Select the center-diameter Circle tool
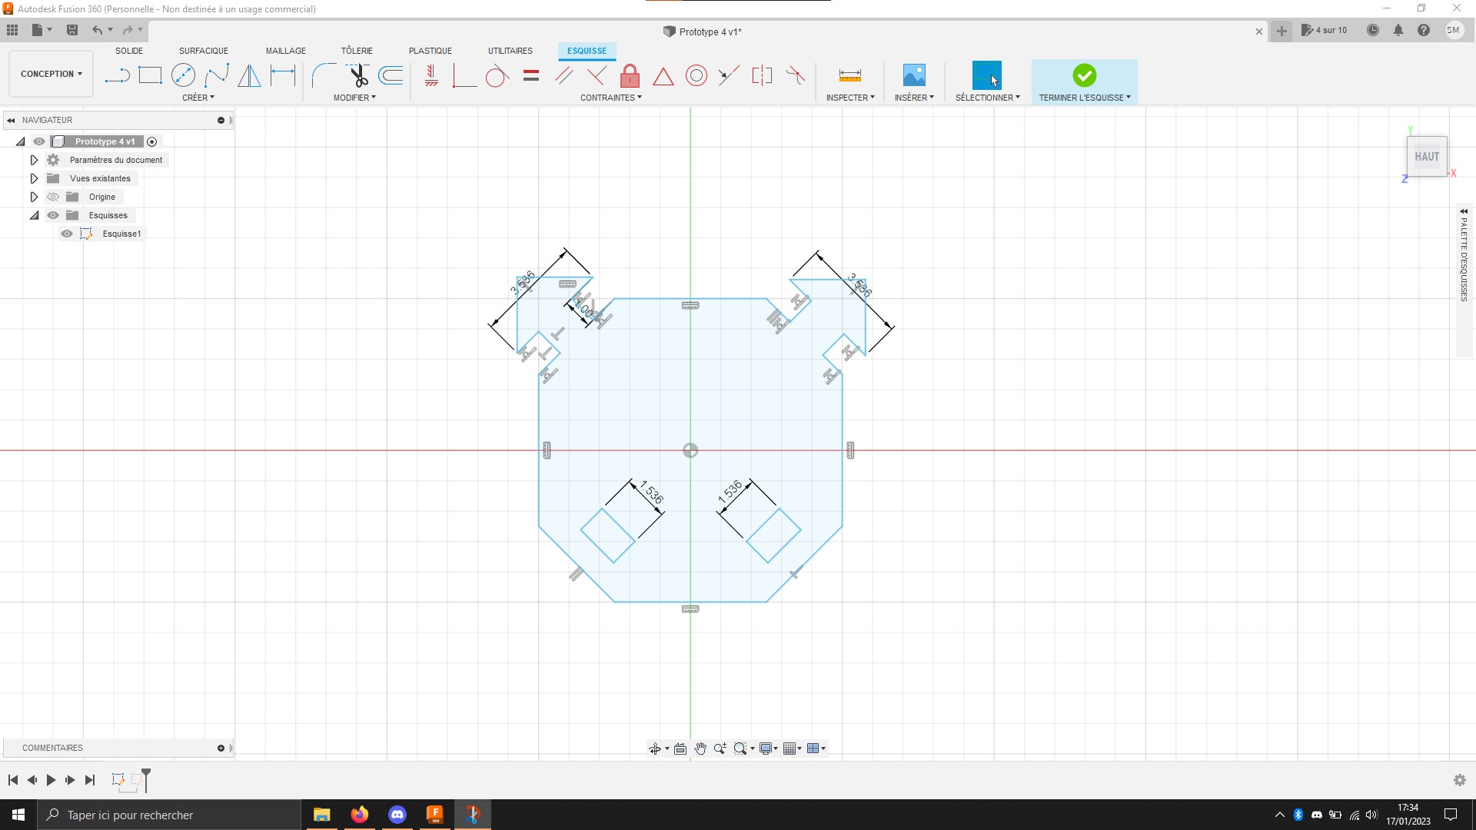 183,75
